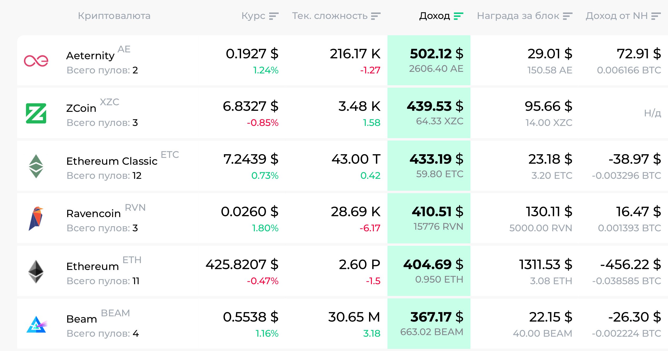668x351 pixels.
Task: Click ZCoin NH income Н/д
Action: [652, 113]
